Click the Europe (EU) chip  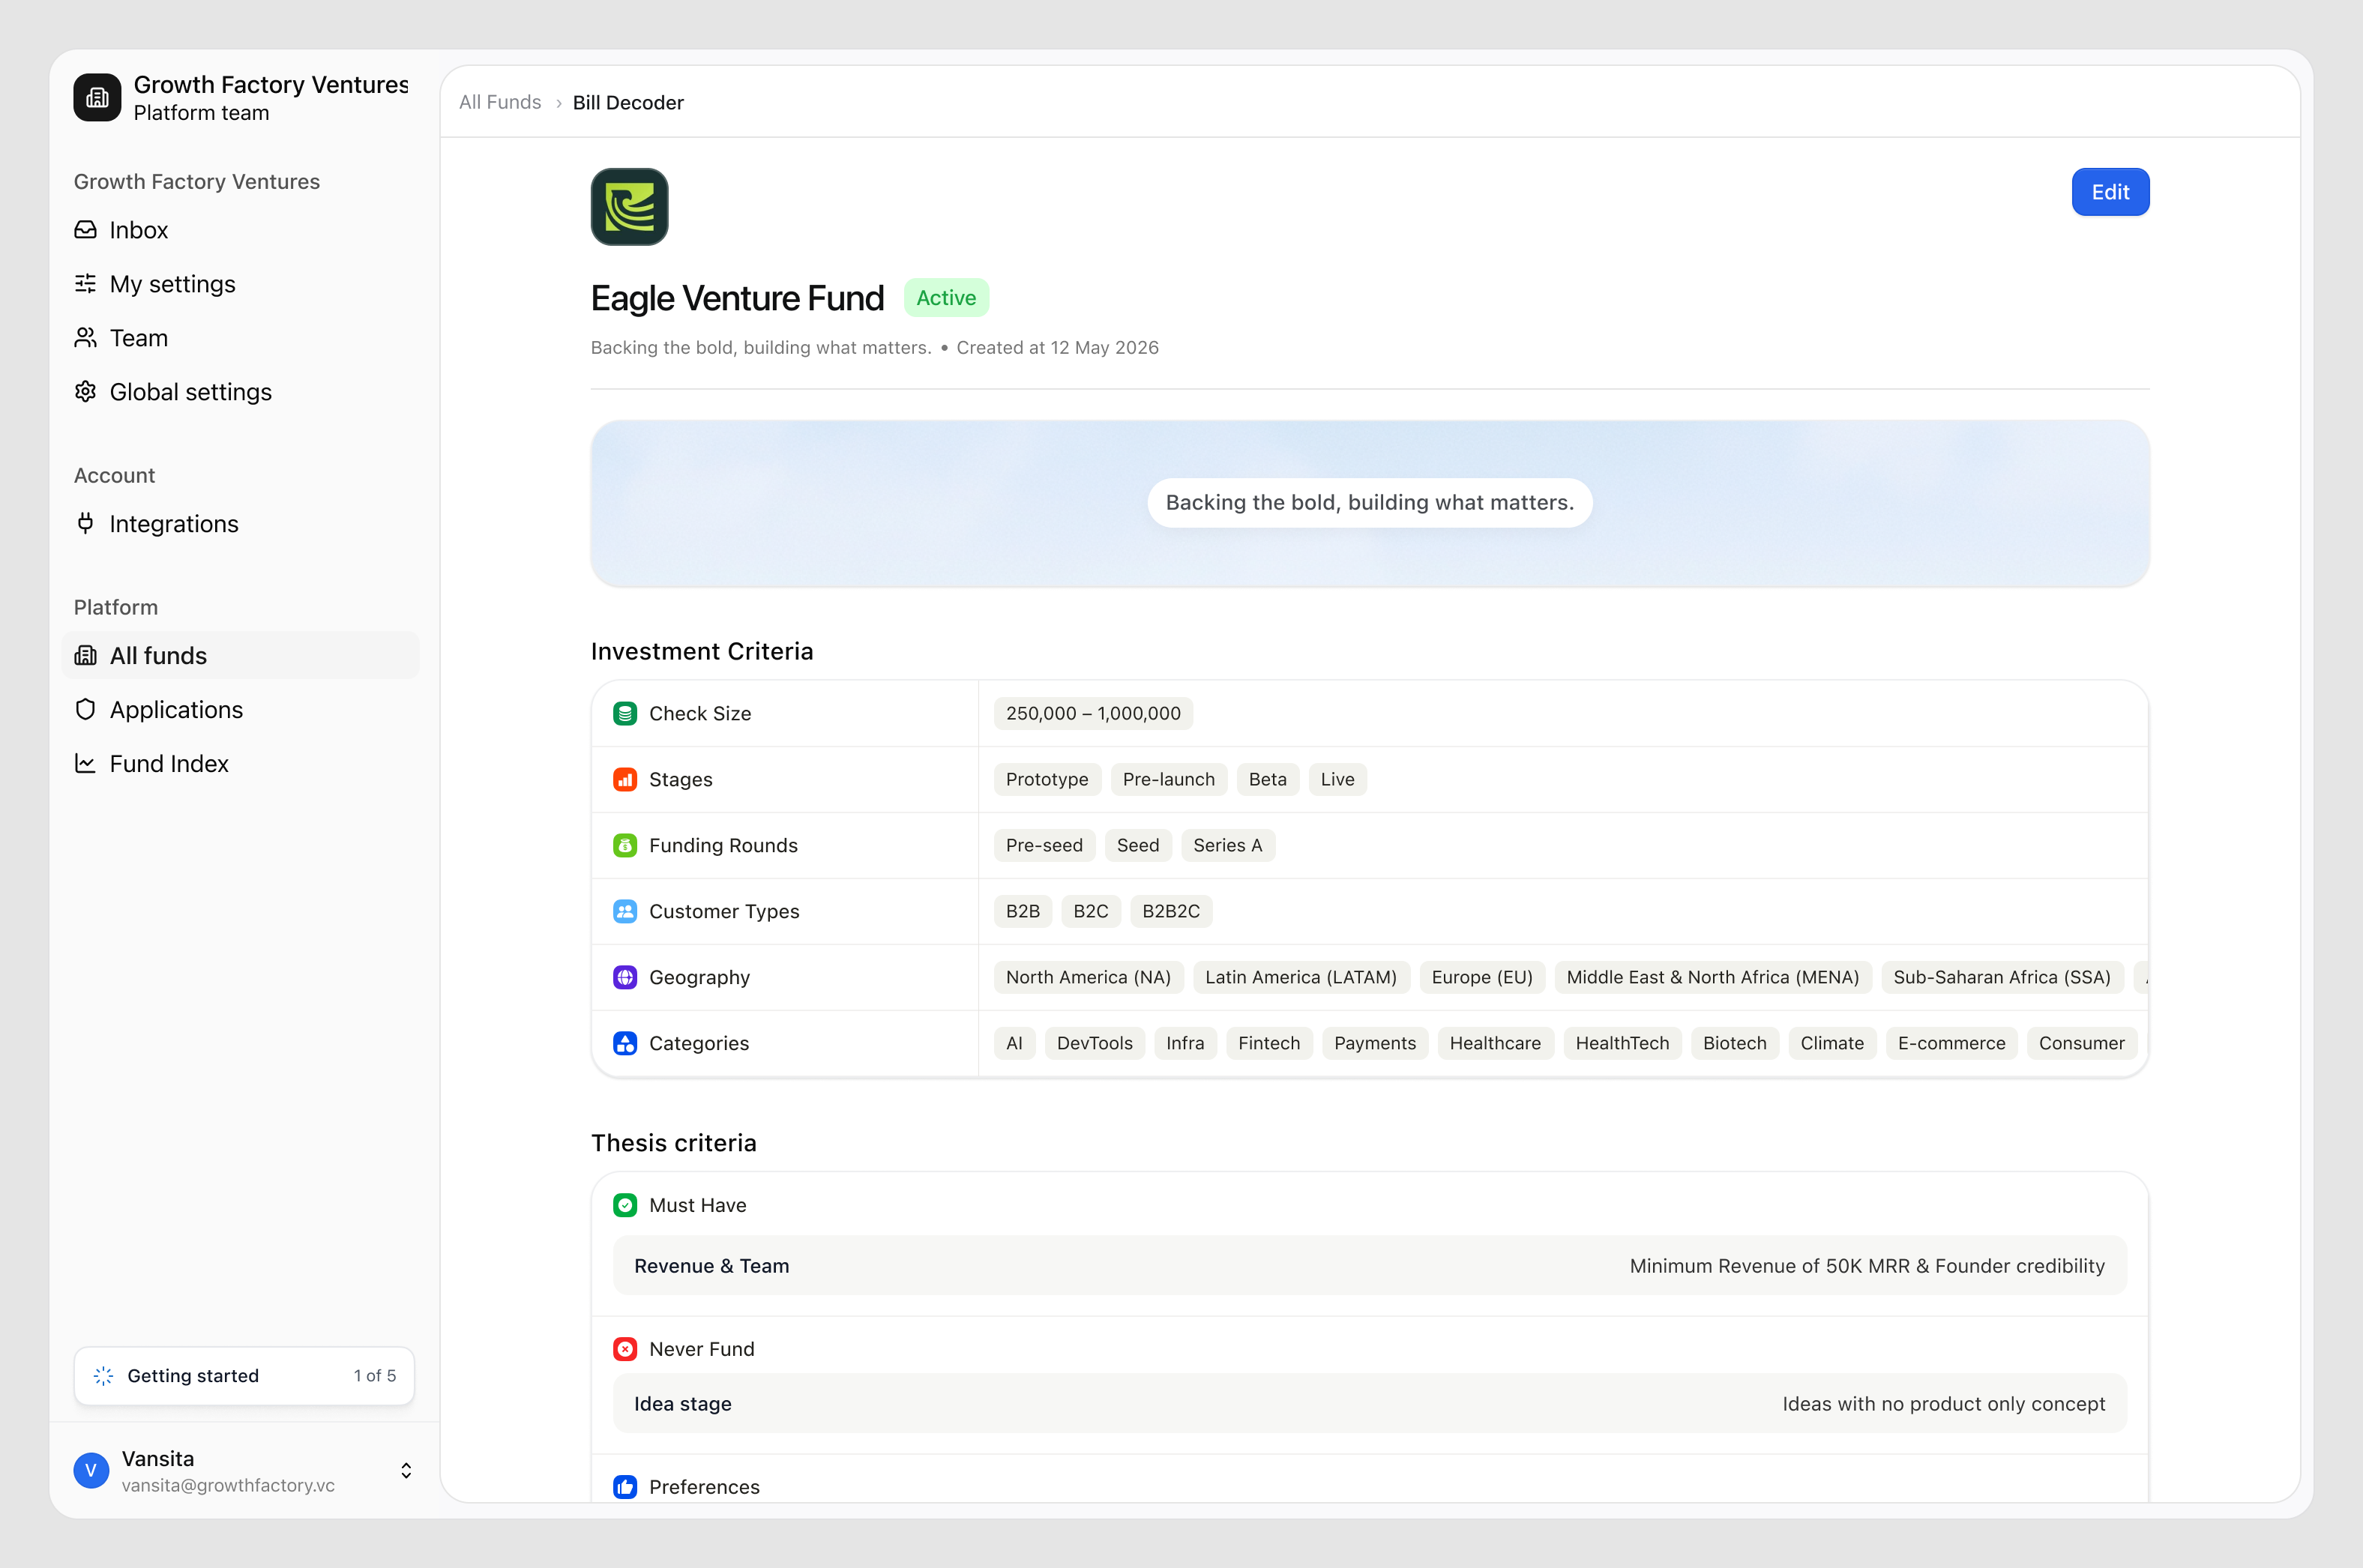pos(1482,978)
